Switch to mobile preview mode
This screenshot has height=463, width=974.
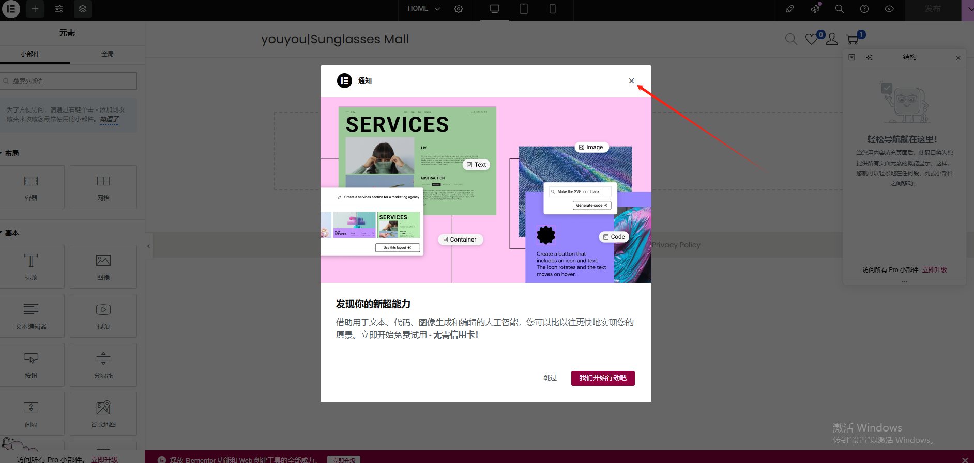553,9
